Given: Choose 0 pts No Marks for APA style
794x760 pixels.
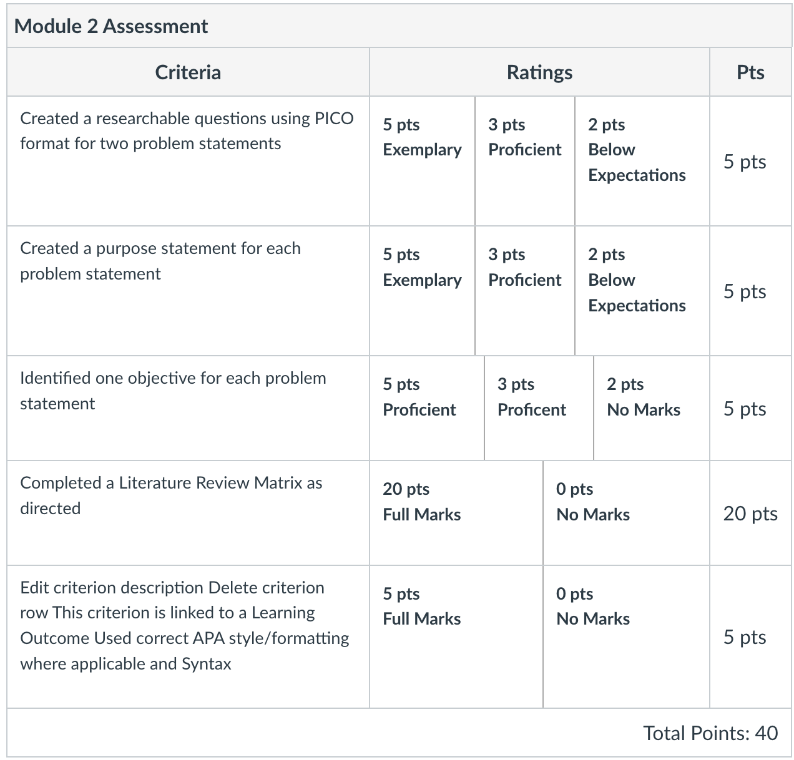Looking at the screenshot, I should tap(627, 637).
